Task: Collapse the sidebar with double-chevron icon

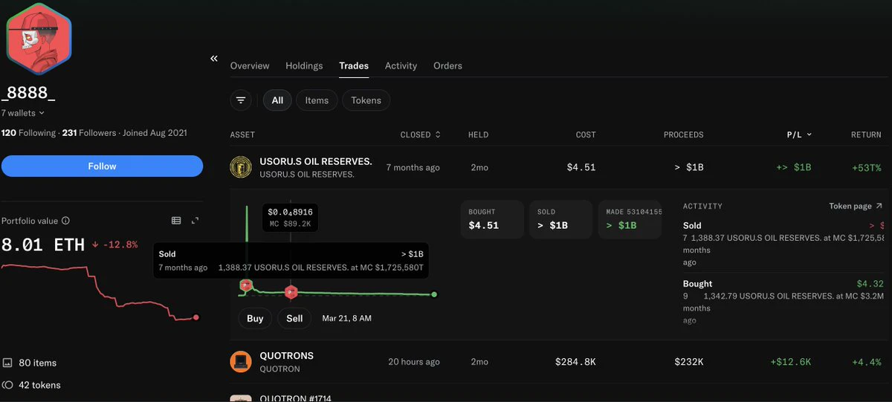Action: 214,59
